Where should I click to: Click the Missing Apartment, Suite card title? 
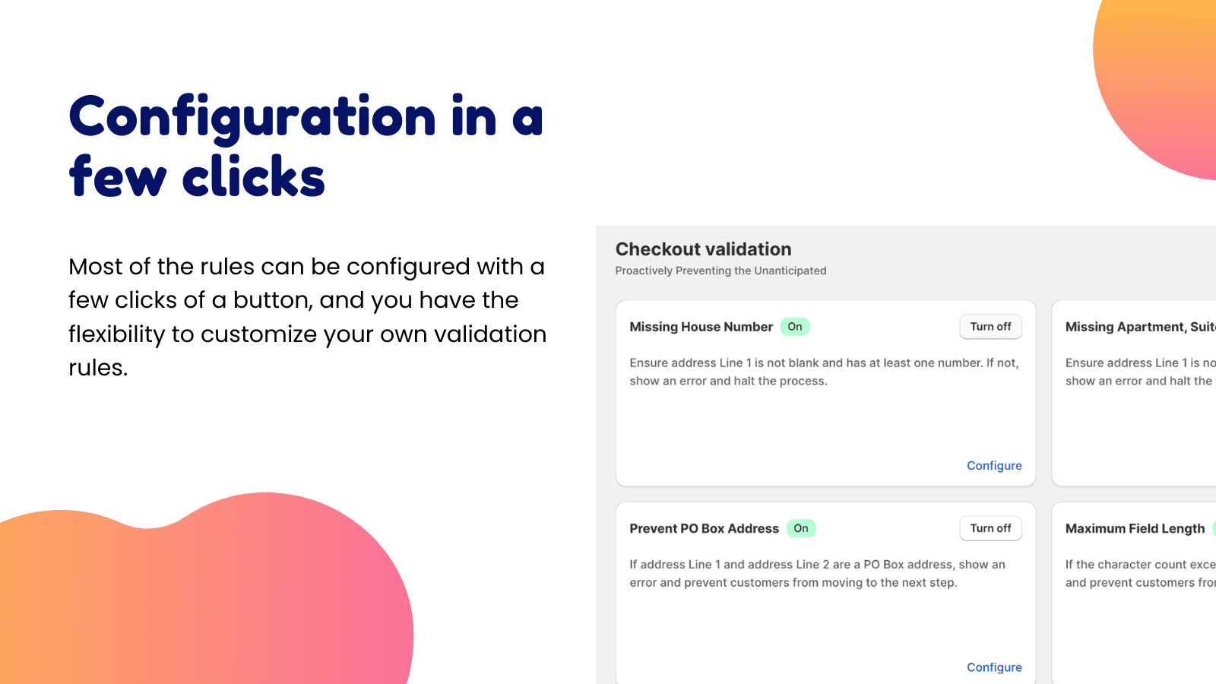coord(1139,327)
